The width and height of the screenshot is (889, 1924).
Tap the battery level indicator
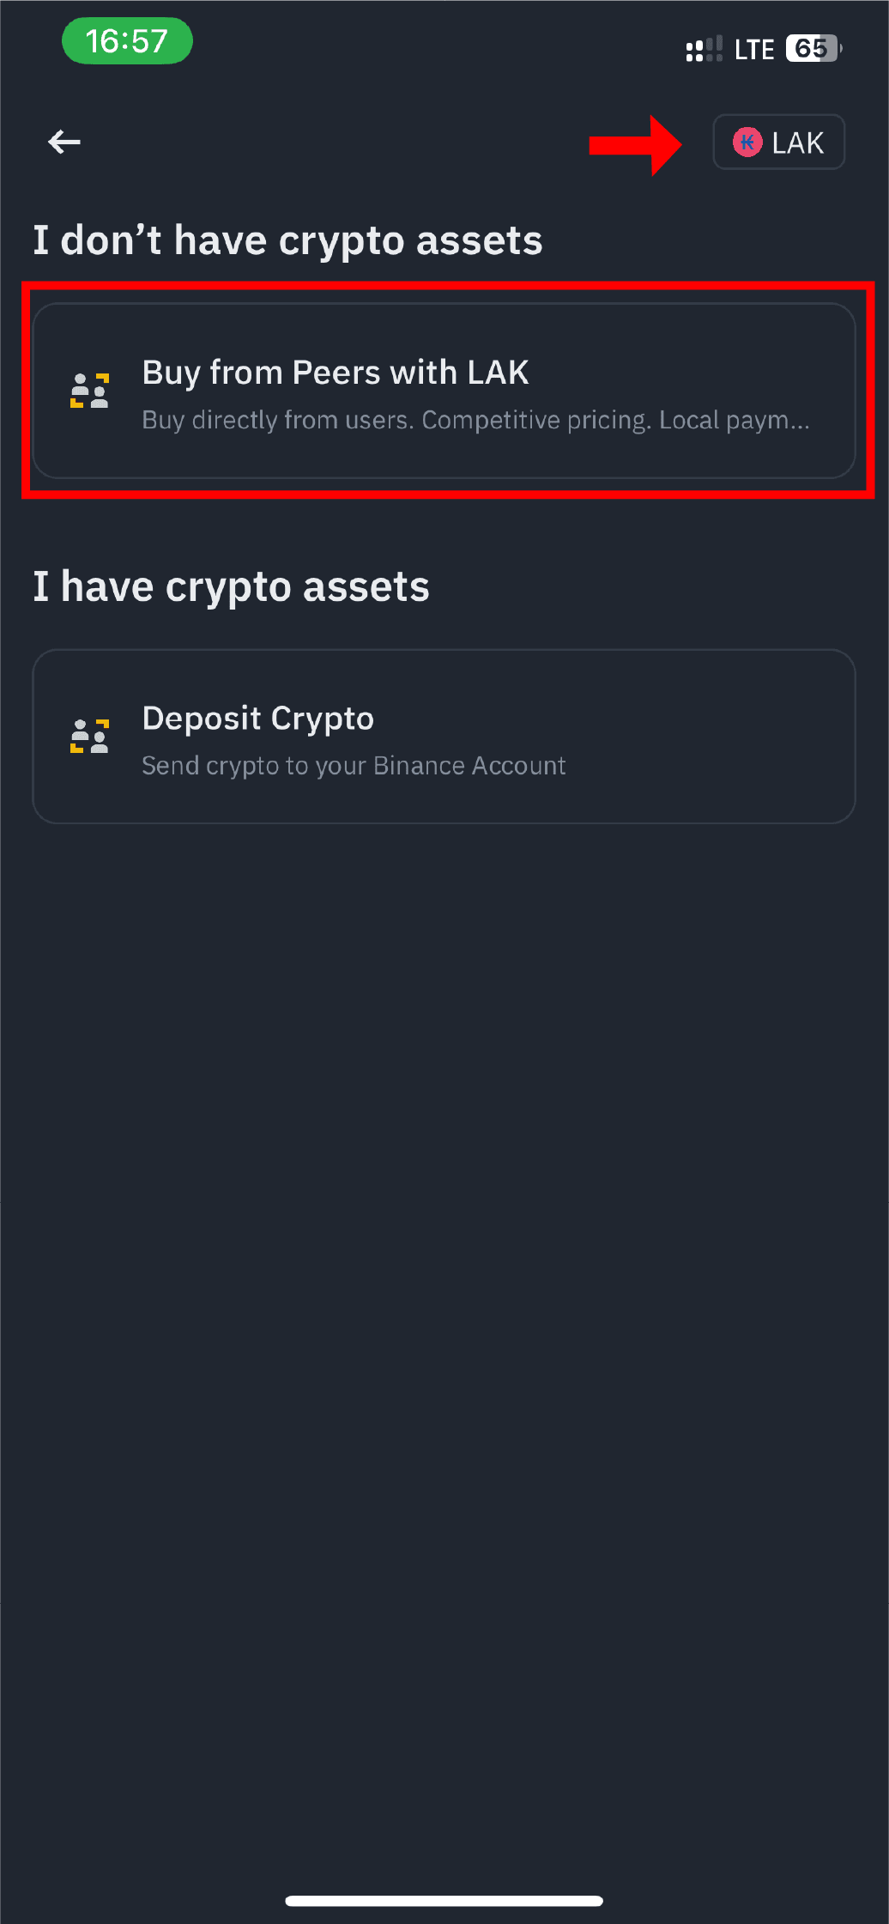click(x=813, y=49)
